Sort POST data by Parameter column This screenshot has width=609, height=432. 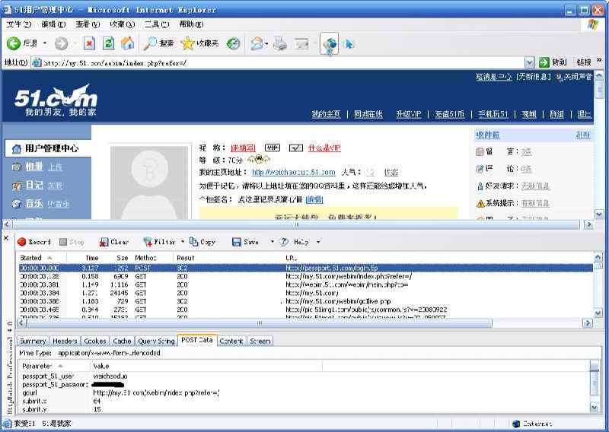54,366
